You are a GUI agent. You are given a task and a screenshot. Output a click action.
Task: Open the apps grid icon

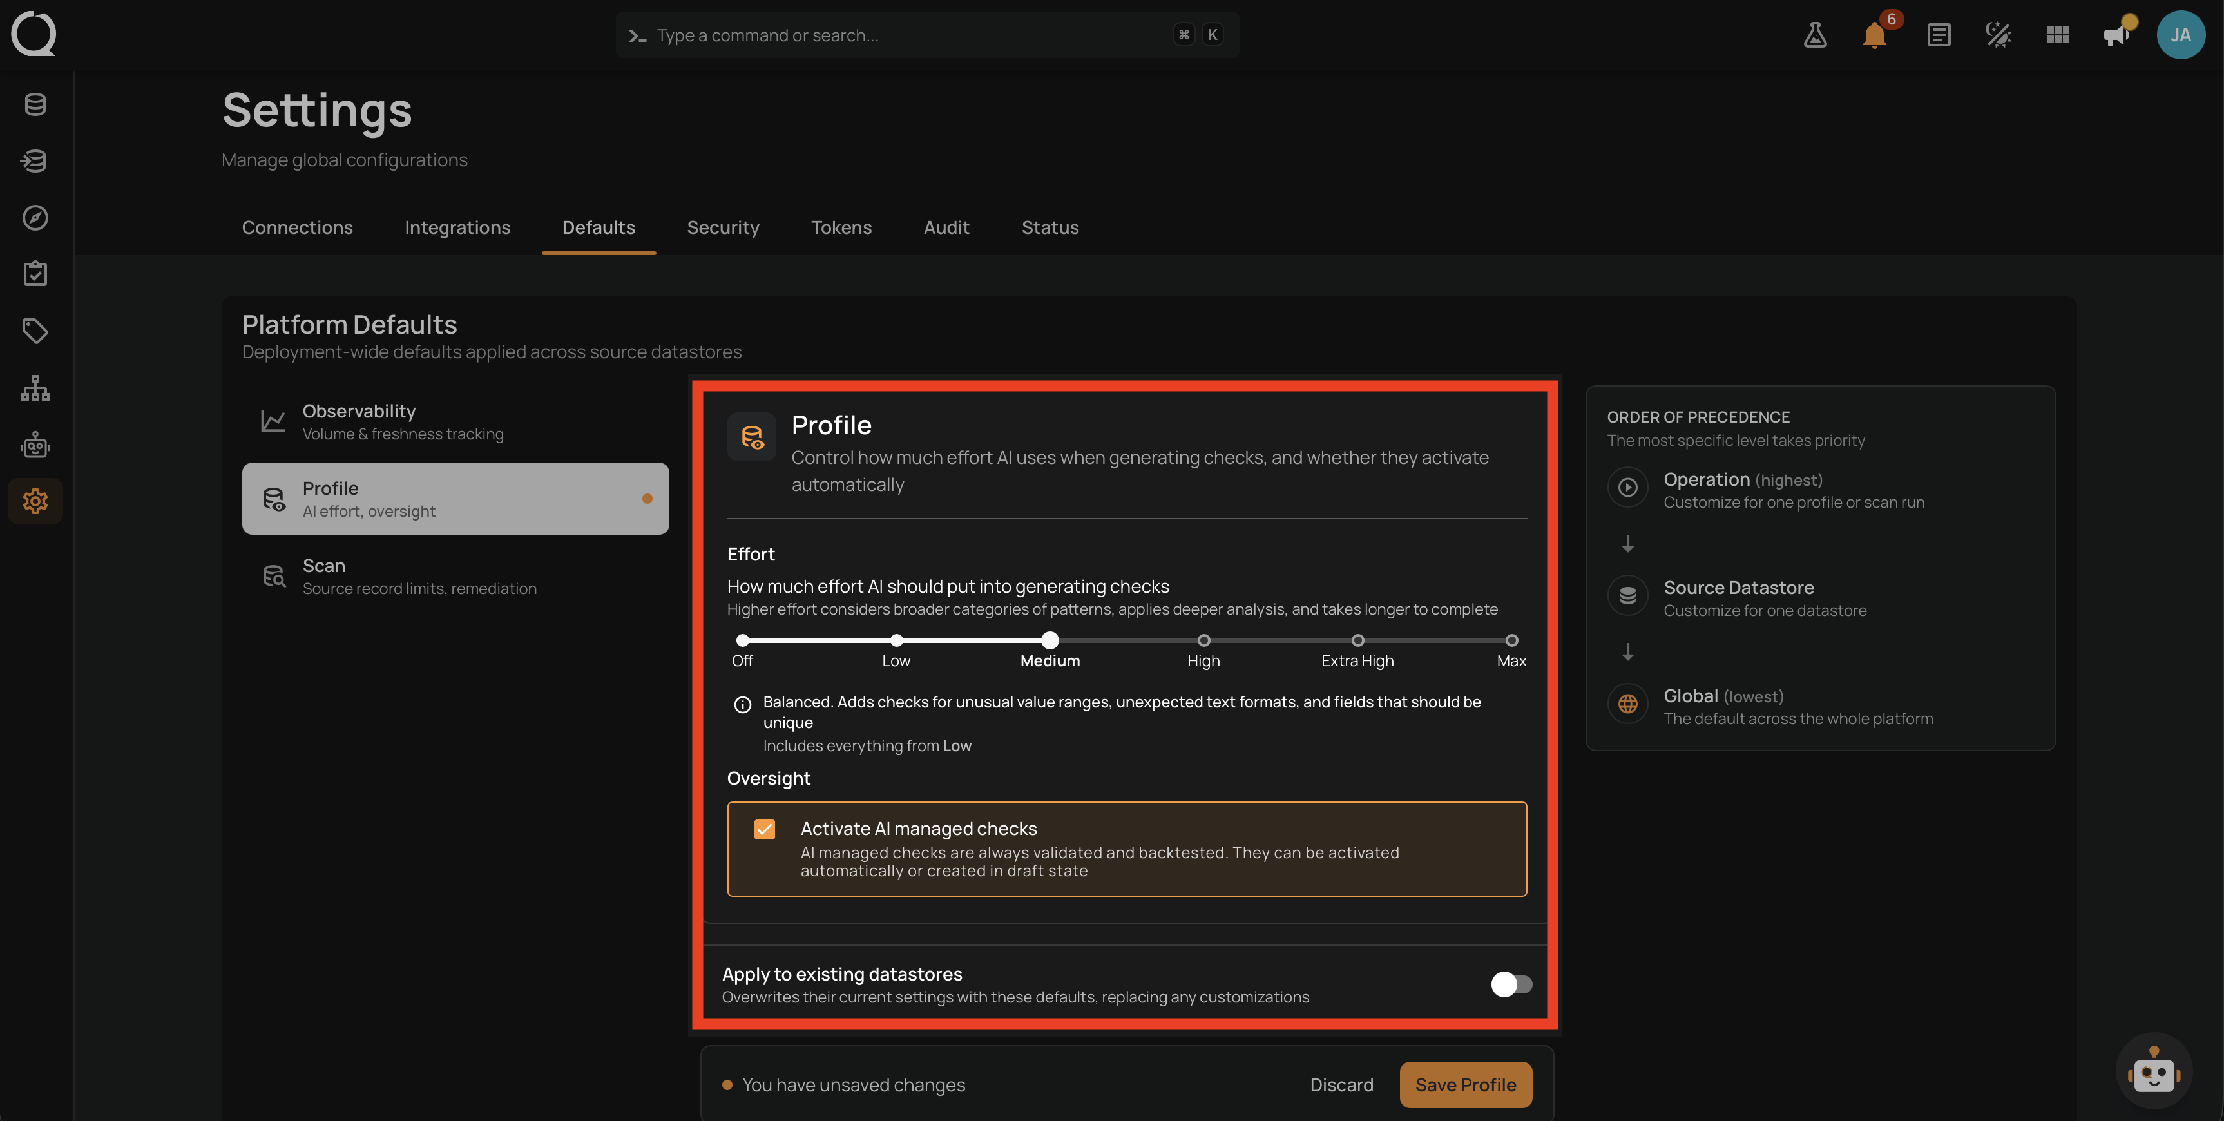pos(2058,35)
